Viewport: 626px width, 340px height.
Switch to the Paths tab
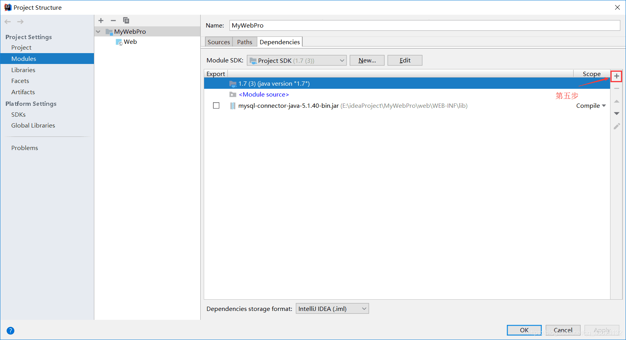(x=245, y=42)
